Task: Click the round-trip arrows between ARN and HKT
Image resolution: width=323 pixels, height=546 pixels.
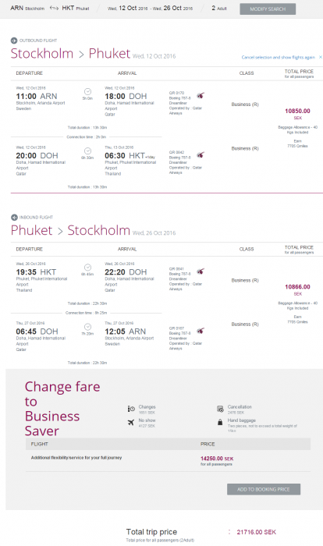Action: click(54, 8)
